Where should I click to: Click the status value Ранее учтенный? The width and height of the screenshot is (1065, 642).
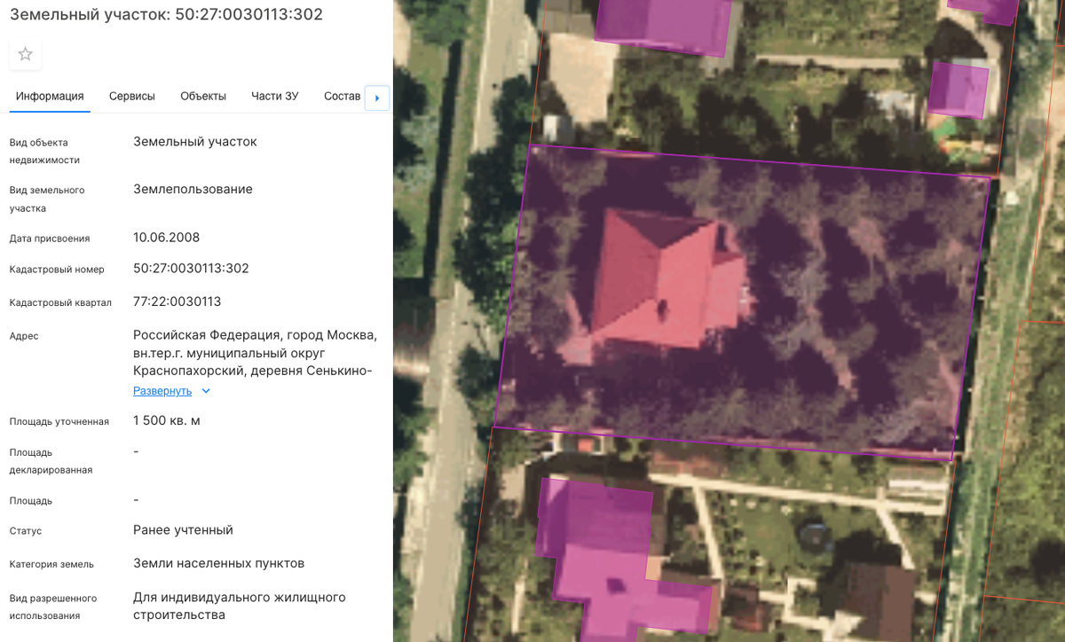click(183, 530)
